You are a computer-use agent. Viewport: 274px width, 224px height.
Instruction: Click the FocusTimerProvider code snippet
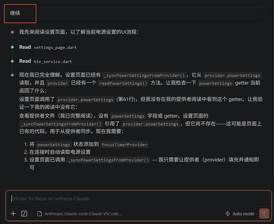tap(124, 145)
